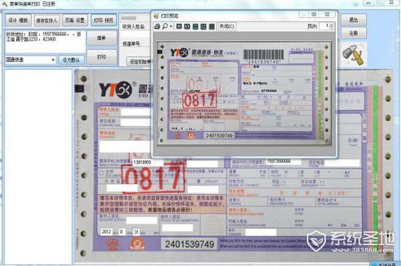Select four-page layout icon in preview toolbar
The image size is (401, 266).
203,26
